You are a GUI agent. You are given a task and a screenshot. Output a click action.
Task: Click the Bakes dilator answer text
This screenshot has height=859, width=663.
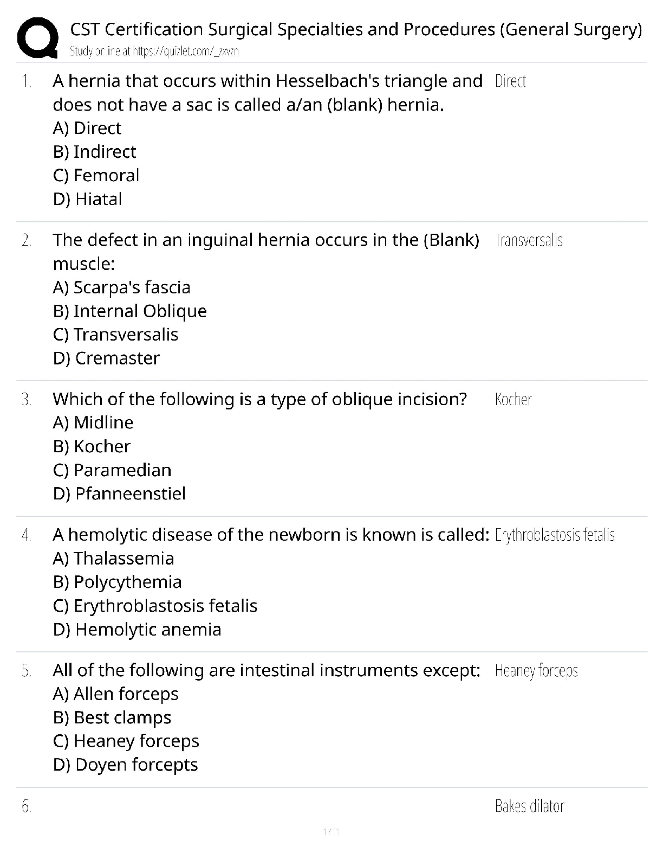pyautogui.click(x=529, y=806)
